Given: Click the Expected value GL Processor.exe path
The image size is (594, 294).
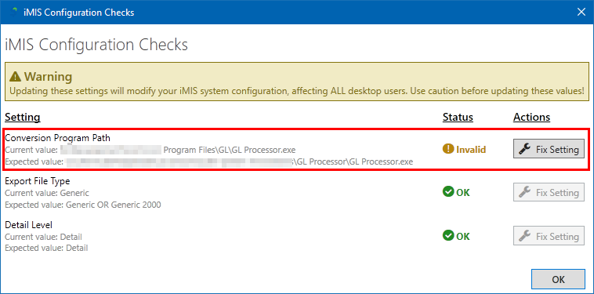Looking at the screenshot, I should pos(208,162).
